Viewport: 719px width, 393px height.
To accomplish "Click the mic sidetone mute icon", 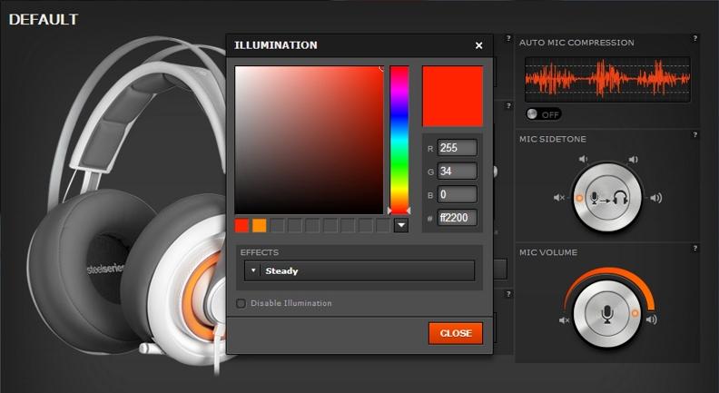I will pyautogui.click(x=559, y=198).
